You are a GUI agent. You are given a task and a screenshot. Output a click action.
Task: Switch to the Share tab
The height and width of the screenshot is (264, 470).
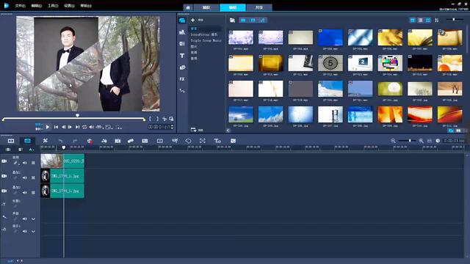coord(259,7)
